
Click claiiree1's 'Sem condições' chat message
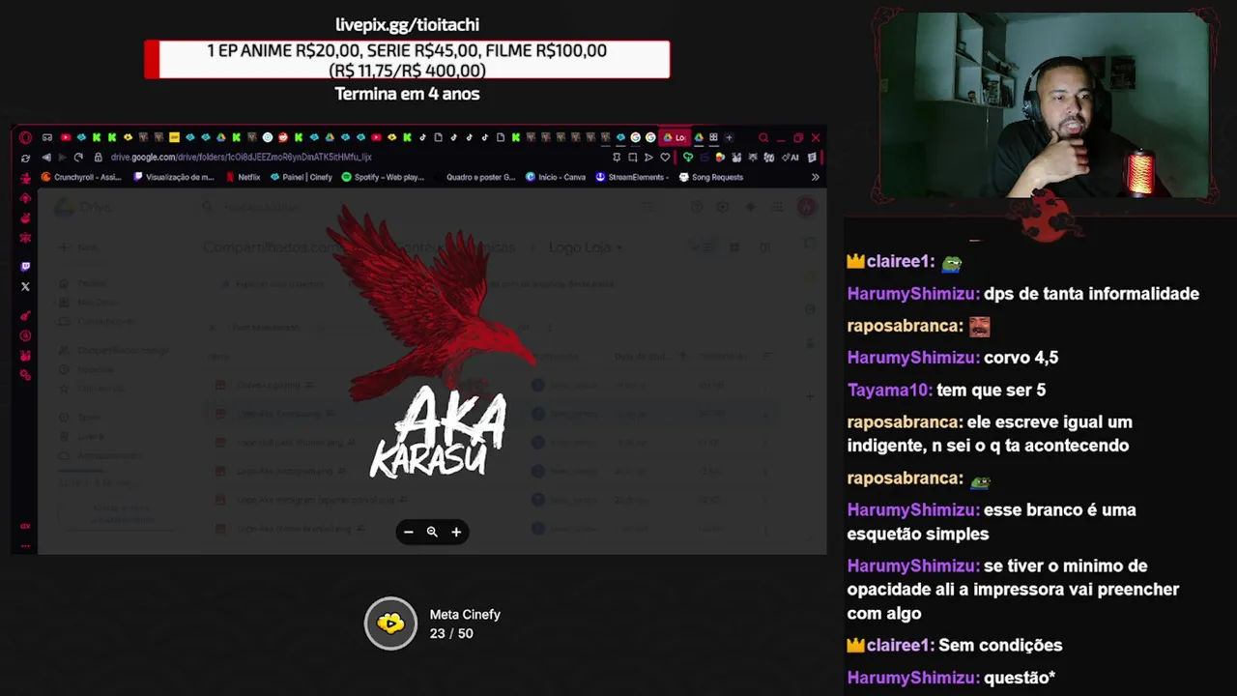[x=955, y=645]
